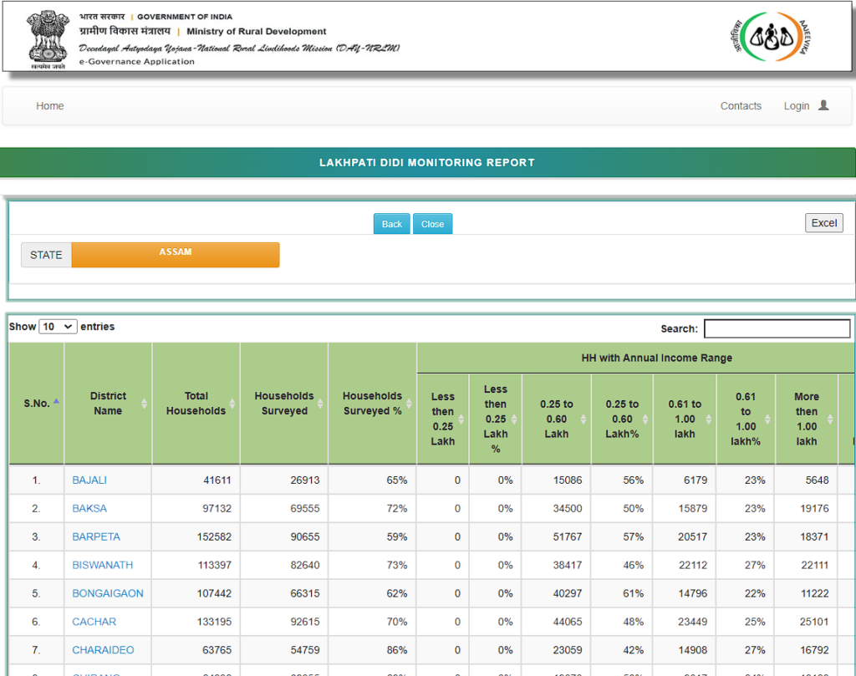Open the BARPETA district link
This screenshot has width=856, height=676.
click(x=96, y=536)
